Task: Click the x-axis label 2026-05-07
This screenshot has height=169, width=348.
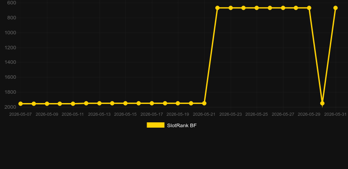Action: coord(20,114)
